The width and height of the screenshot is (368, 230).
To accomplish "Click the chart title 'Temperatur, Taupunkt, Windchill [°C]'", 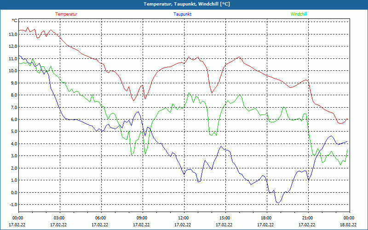I will coord(187,4).
